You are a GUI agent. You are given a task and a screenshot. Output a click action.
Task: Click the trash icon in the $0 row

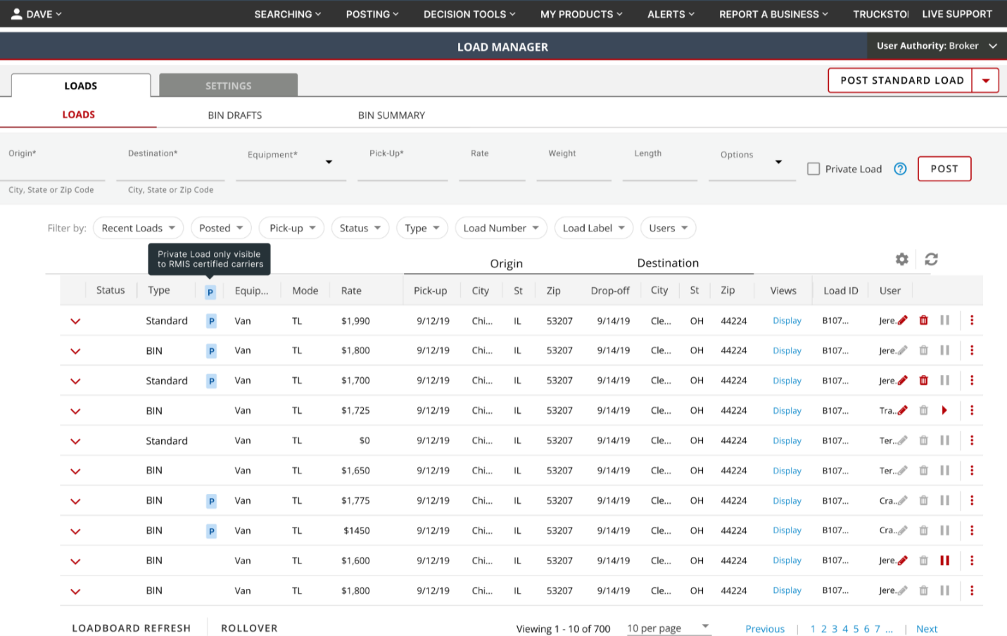click(924, 440)
